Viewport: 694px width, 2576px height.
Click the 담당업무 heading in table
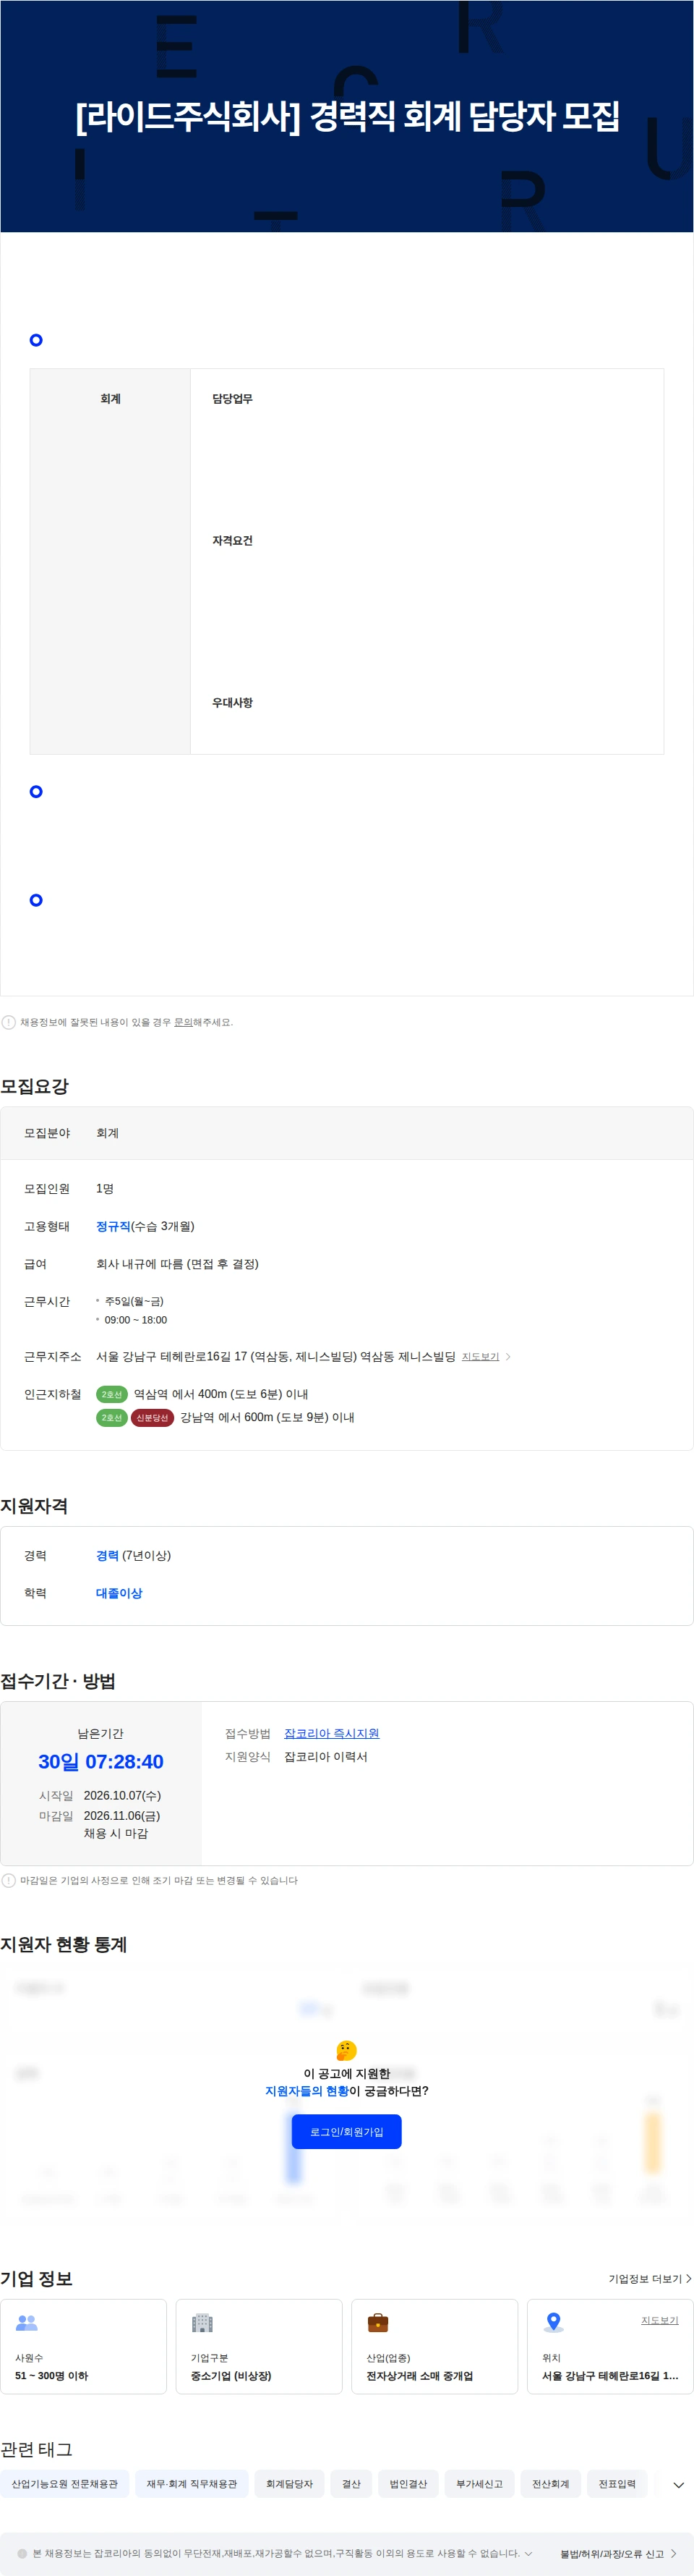click(x=231, y=399)
